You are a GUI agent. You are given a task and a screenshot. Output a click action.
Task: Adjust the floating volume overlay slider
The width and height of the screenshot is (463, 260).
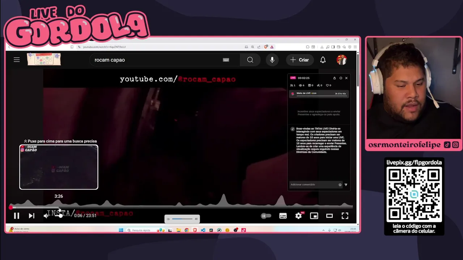click(x=182, y=219)
